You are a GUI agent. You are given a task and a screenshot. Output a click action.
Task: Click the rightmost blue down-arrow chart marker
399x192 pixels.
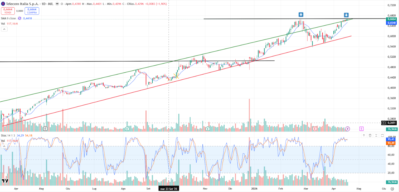click(x=346, y=15)
